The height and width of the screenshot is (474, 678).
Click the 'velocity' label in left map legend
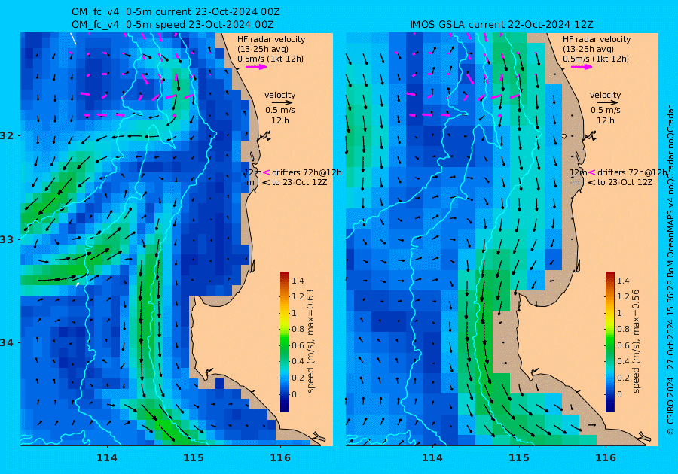coord(279,95)
